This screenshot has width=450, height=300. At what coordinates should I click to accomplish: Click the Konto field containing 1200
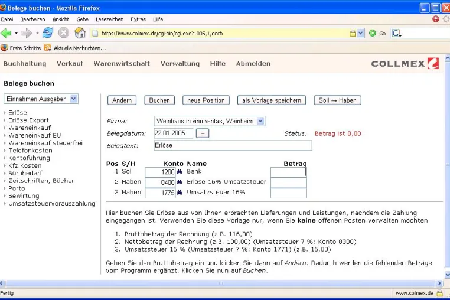click(x=160, y=172)
